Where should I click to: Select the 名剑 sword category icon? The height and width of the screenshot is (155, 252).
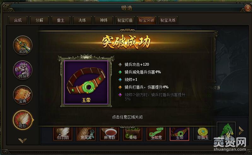point(23,45)
